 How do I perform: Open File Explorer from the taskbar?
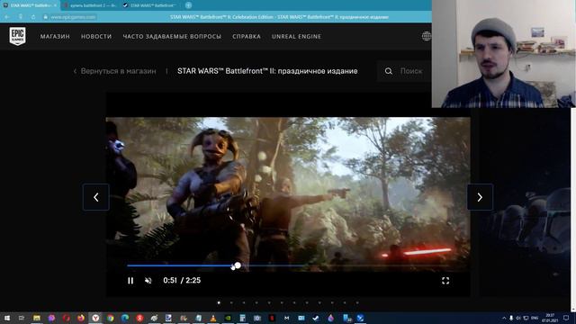(x=36, y=318)
